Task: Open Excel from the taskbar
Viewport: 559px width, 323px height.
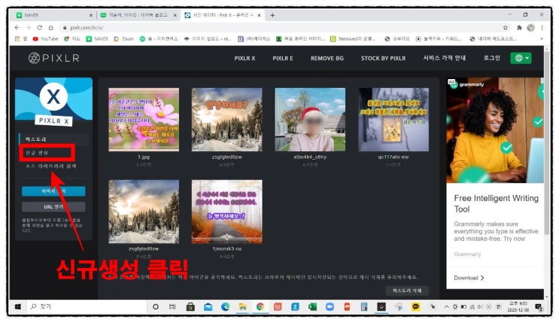Action: coord(313,306)
